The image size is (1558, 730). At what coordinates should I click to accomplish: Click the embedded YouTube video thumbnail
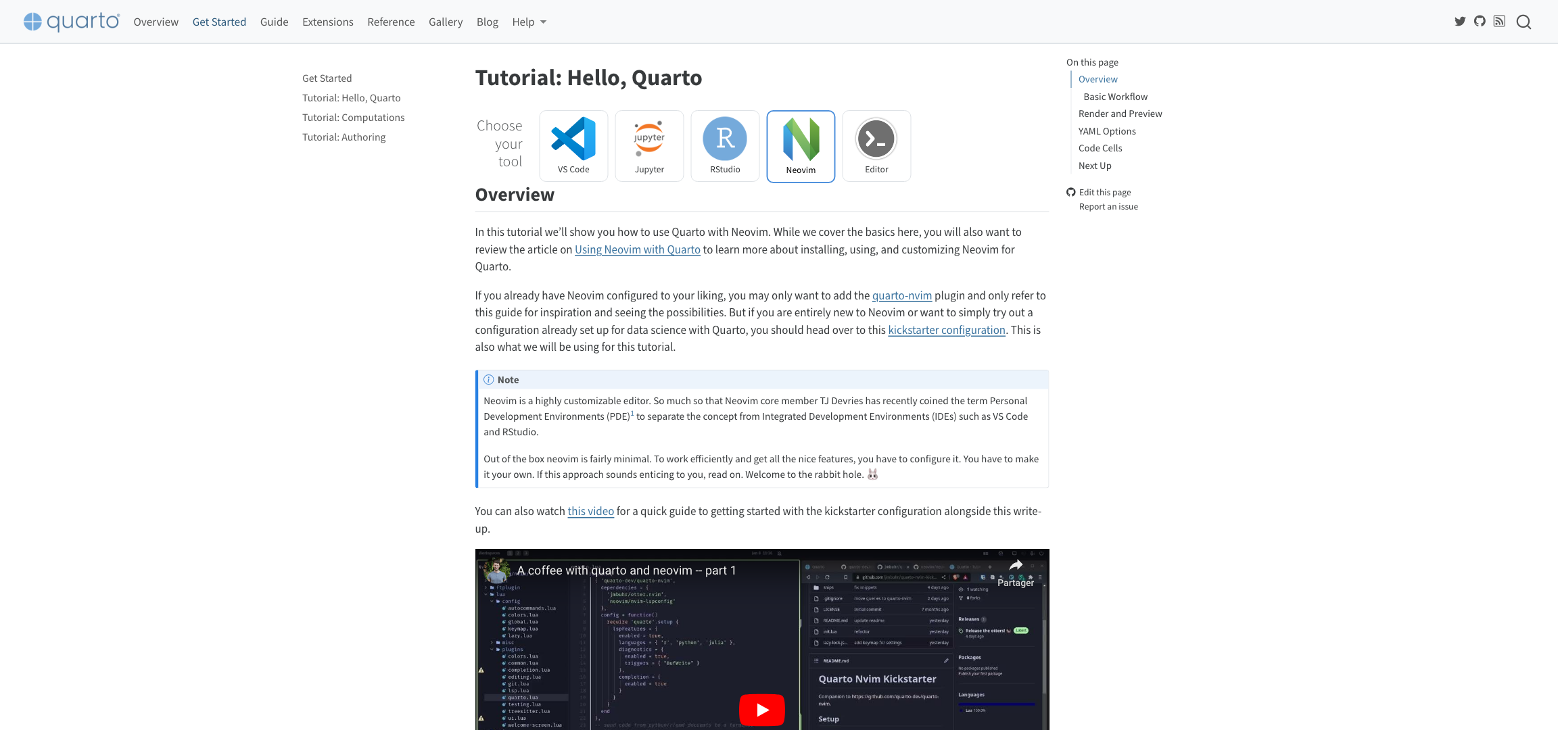pyautogui.click(x=762, y=639)
